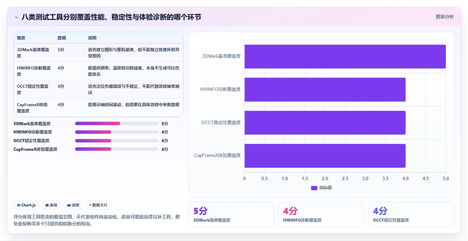Select the 表格 tag chip

click(51, 205)
